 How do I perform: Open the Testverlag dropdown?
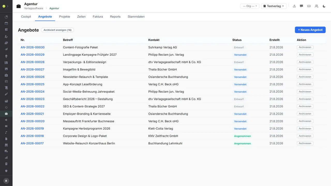274,6
